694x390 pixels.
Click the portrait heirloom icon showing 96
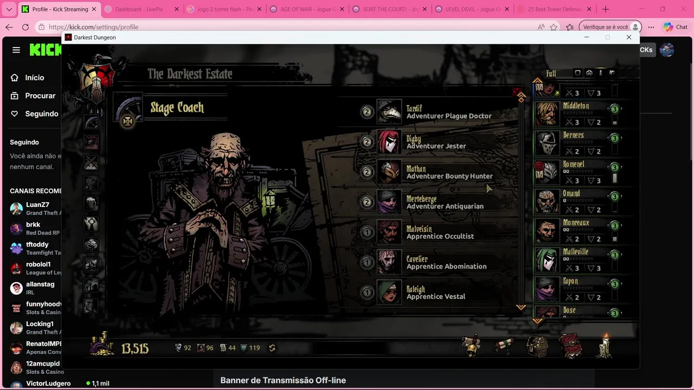[201, 348]
